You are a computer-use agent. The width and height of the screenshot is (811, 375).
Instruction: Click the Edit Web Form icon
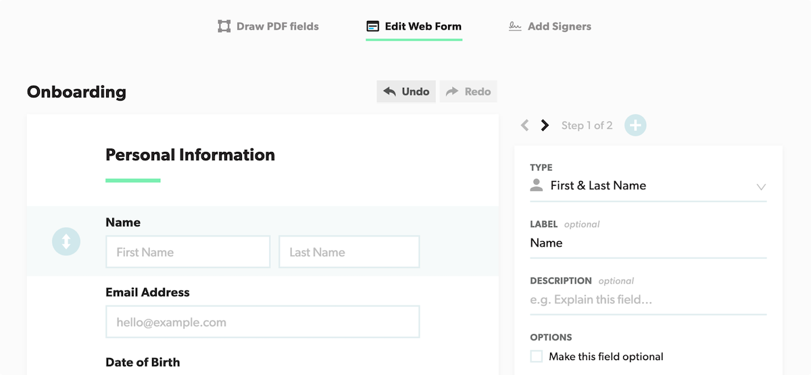pyautogui.click(x=372, y=26)
